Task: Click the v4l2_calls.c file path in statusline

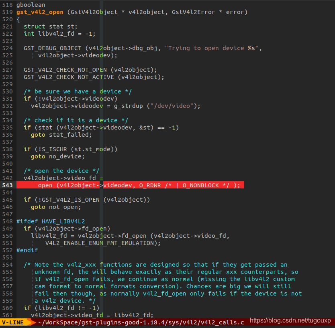Action: (141, 322)
